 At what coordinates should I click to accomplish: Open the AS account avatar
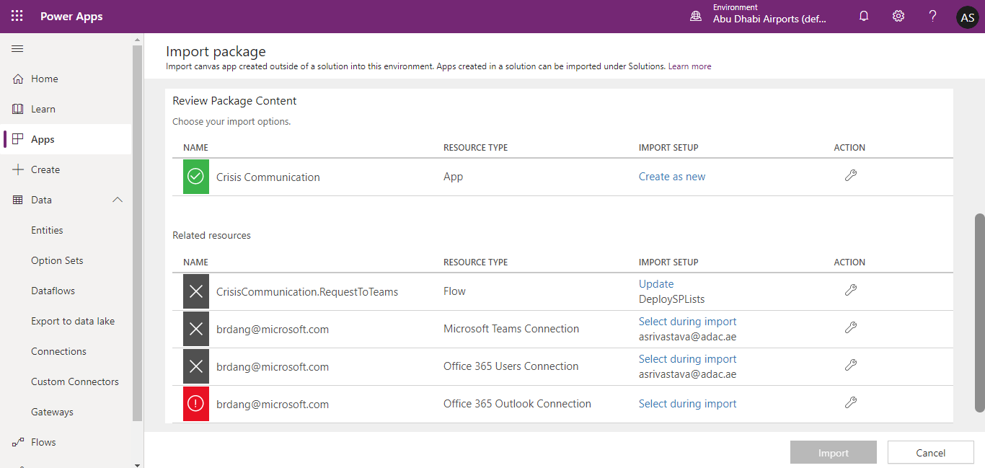(967, 16)
